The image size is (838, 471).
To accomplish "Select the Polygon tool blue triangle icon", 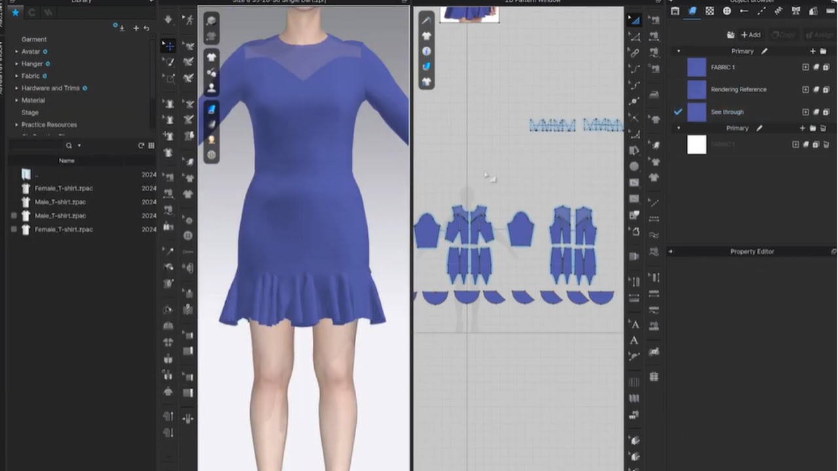I will 634,21.
